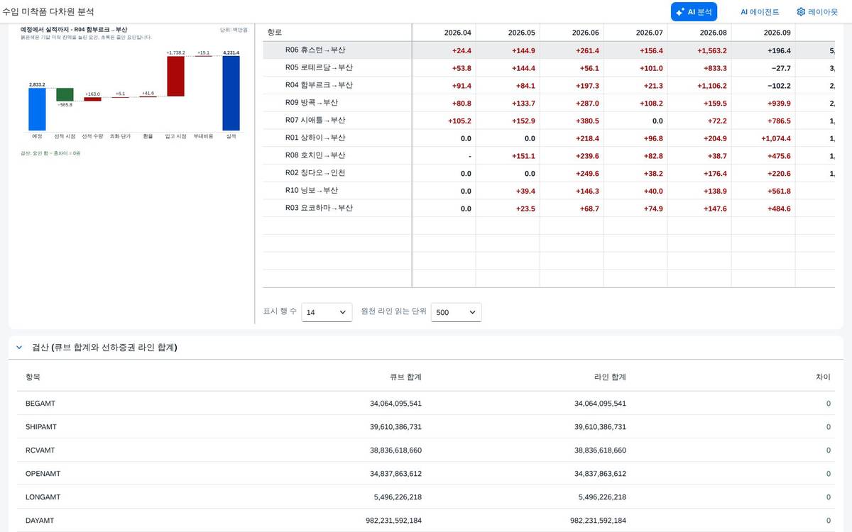This screenshot has width=852, height=532.
Task: Select the R03 요코하마→부산 row
Action: point(549,209)
